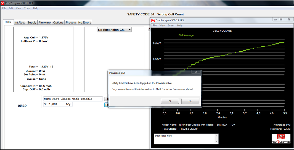294x150 pixels.
Task: Click the 05:30 elapsed timer
Action: tap(22, 106)
